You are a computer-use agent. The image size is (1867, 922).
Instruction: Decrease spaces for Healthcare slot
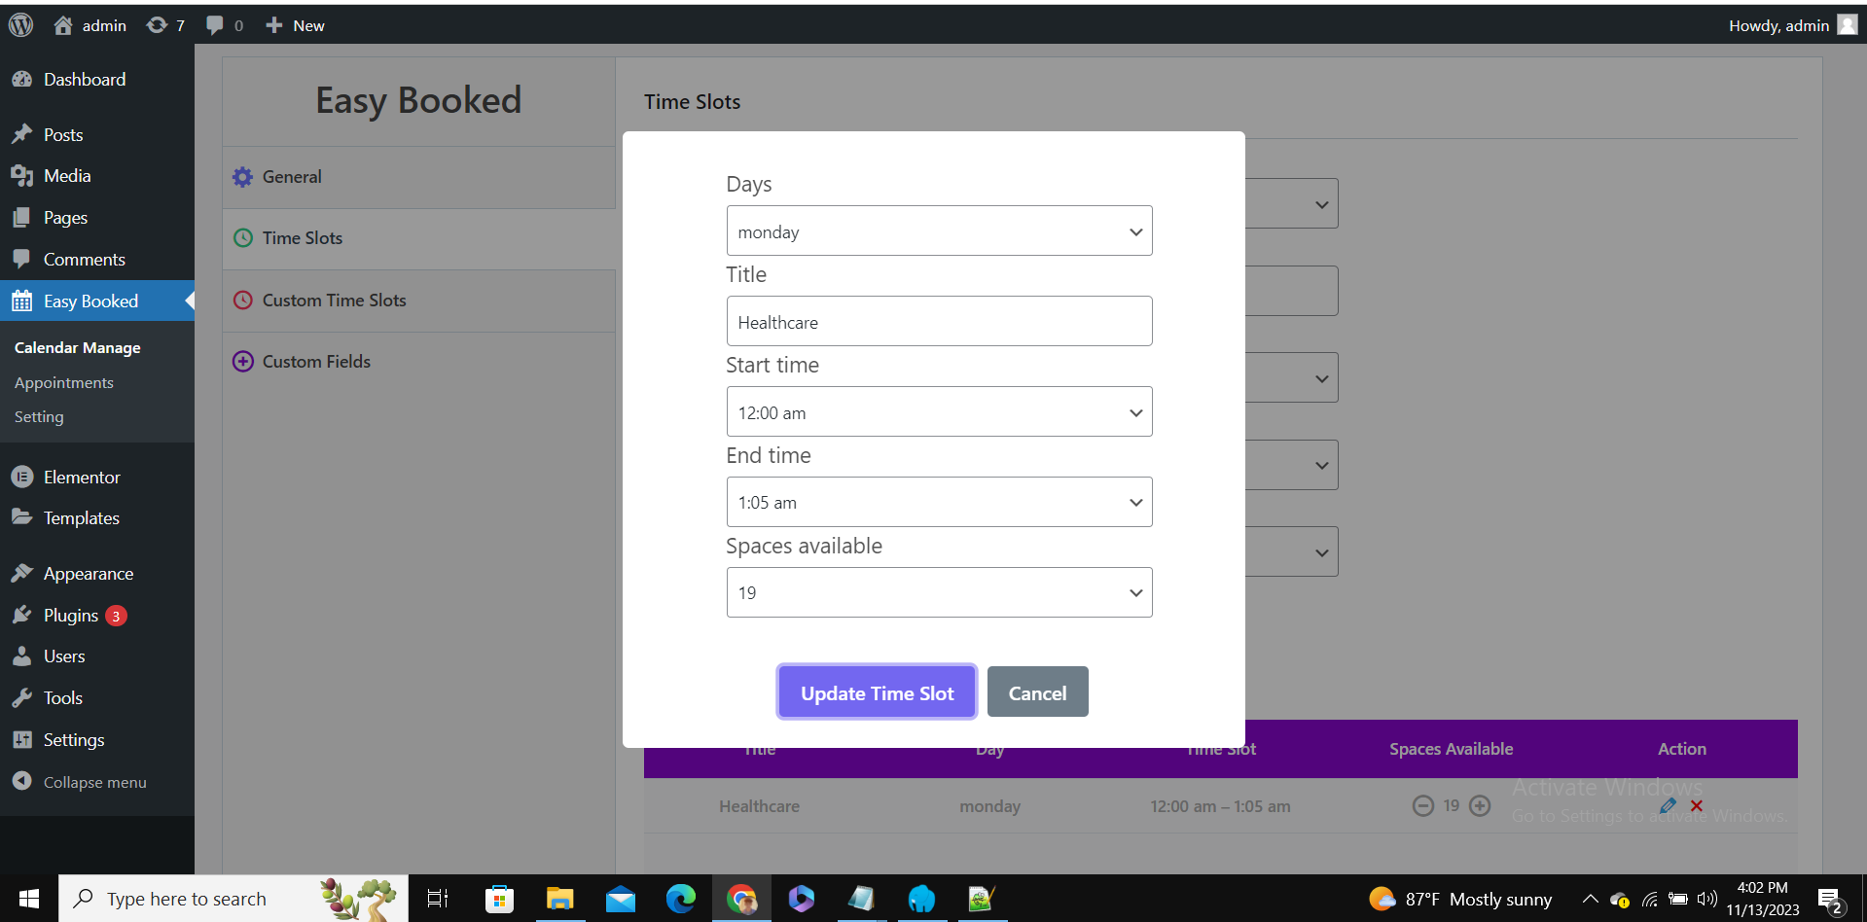[1423, 806]
